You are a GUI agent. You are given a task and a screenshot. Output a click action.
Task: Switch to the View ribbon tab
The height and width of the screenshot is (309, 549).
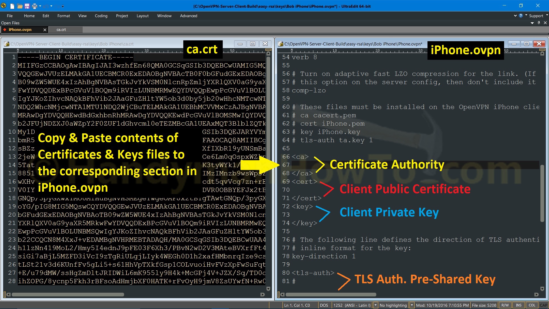click(82, 16)
